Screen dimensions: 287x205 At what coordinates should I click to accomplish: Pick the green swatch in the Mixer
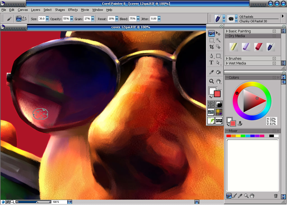tap(243, 136)
